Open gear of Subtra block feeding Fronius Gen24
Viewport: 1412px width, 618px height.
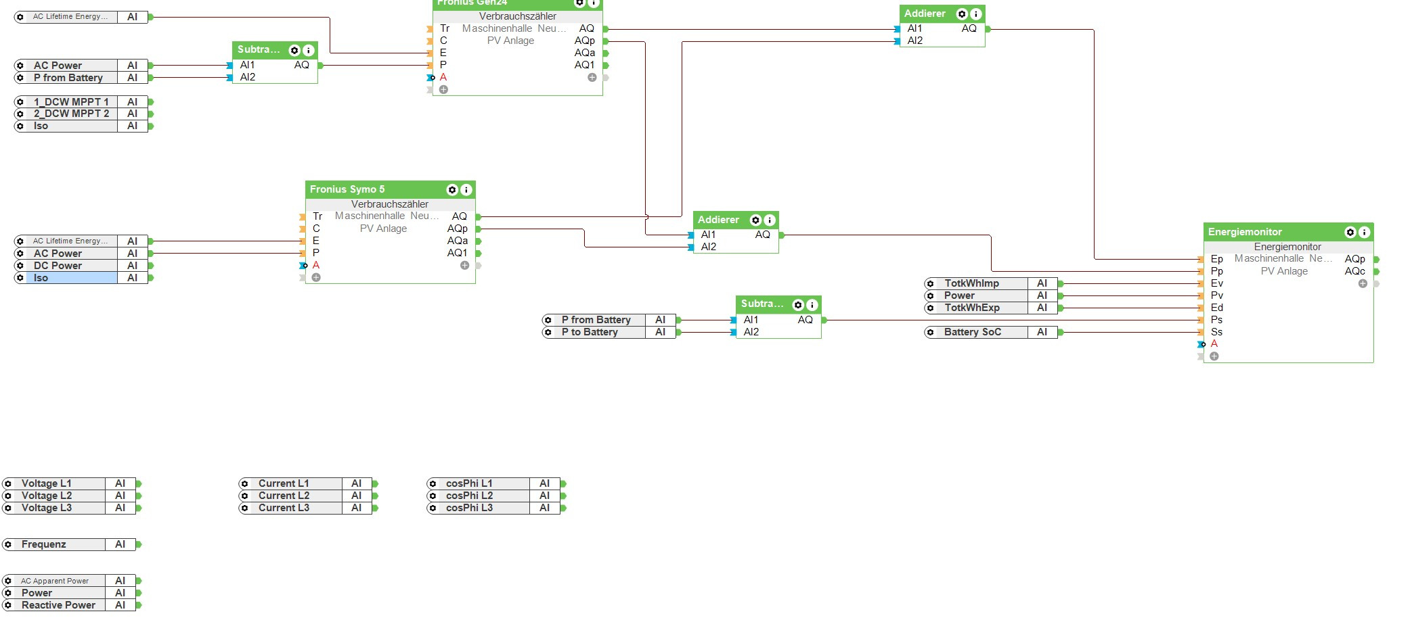(294, 51)
